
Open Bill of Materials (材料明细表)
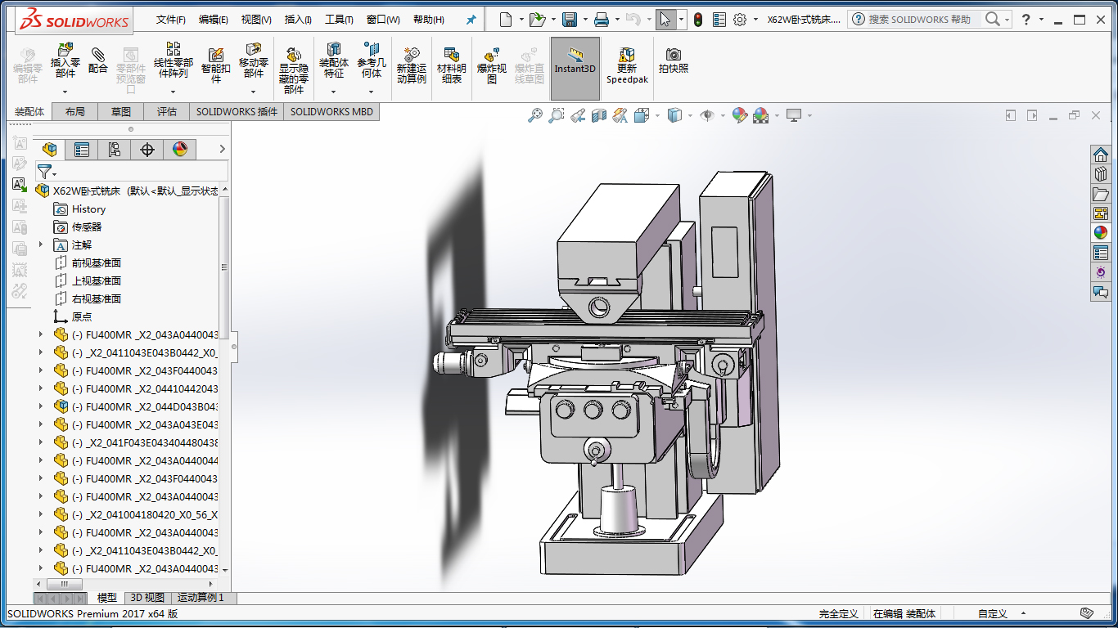pyautogui.click(x=452, y=65)
